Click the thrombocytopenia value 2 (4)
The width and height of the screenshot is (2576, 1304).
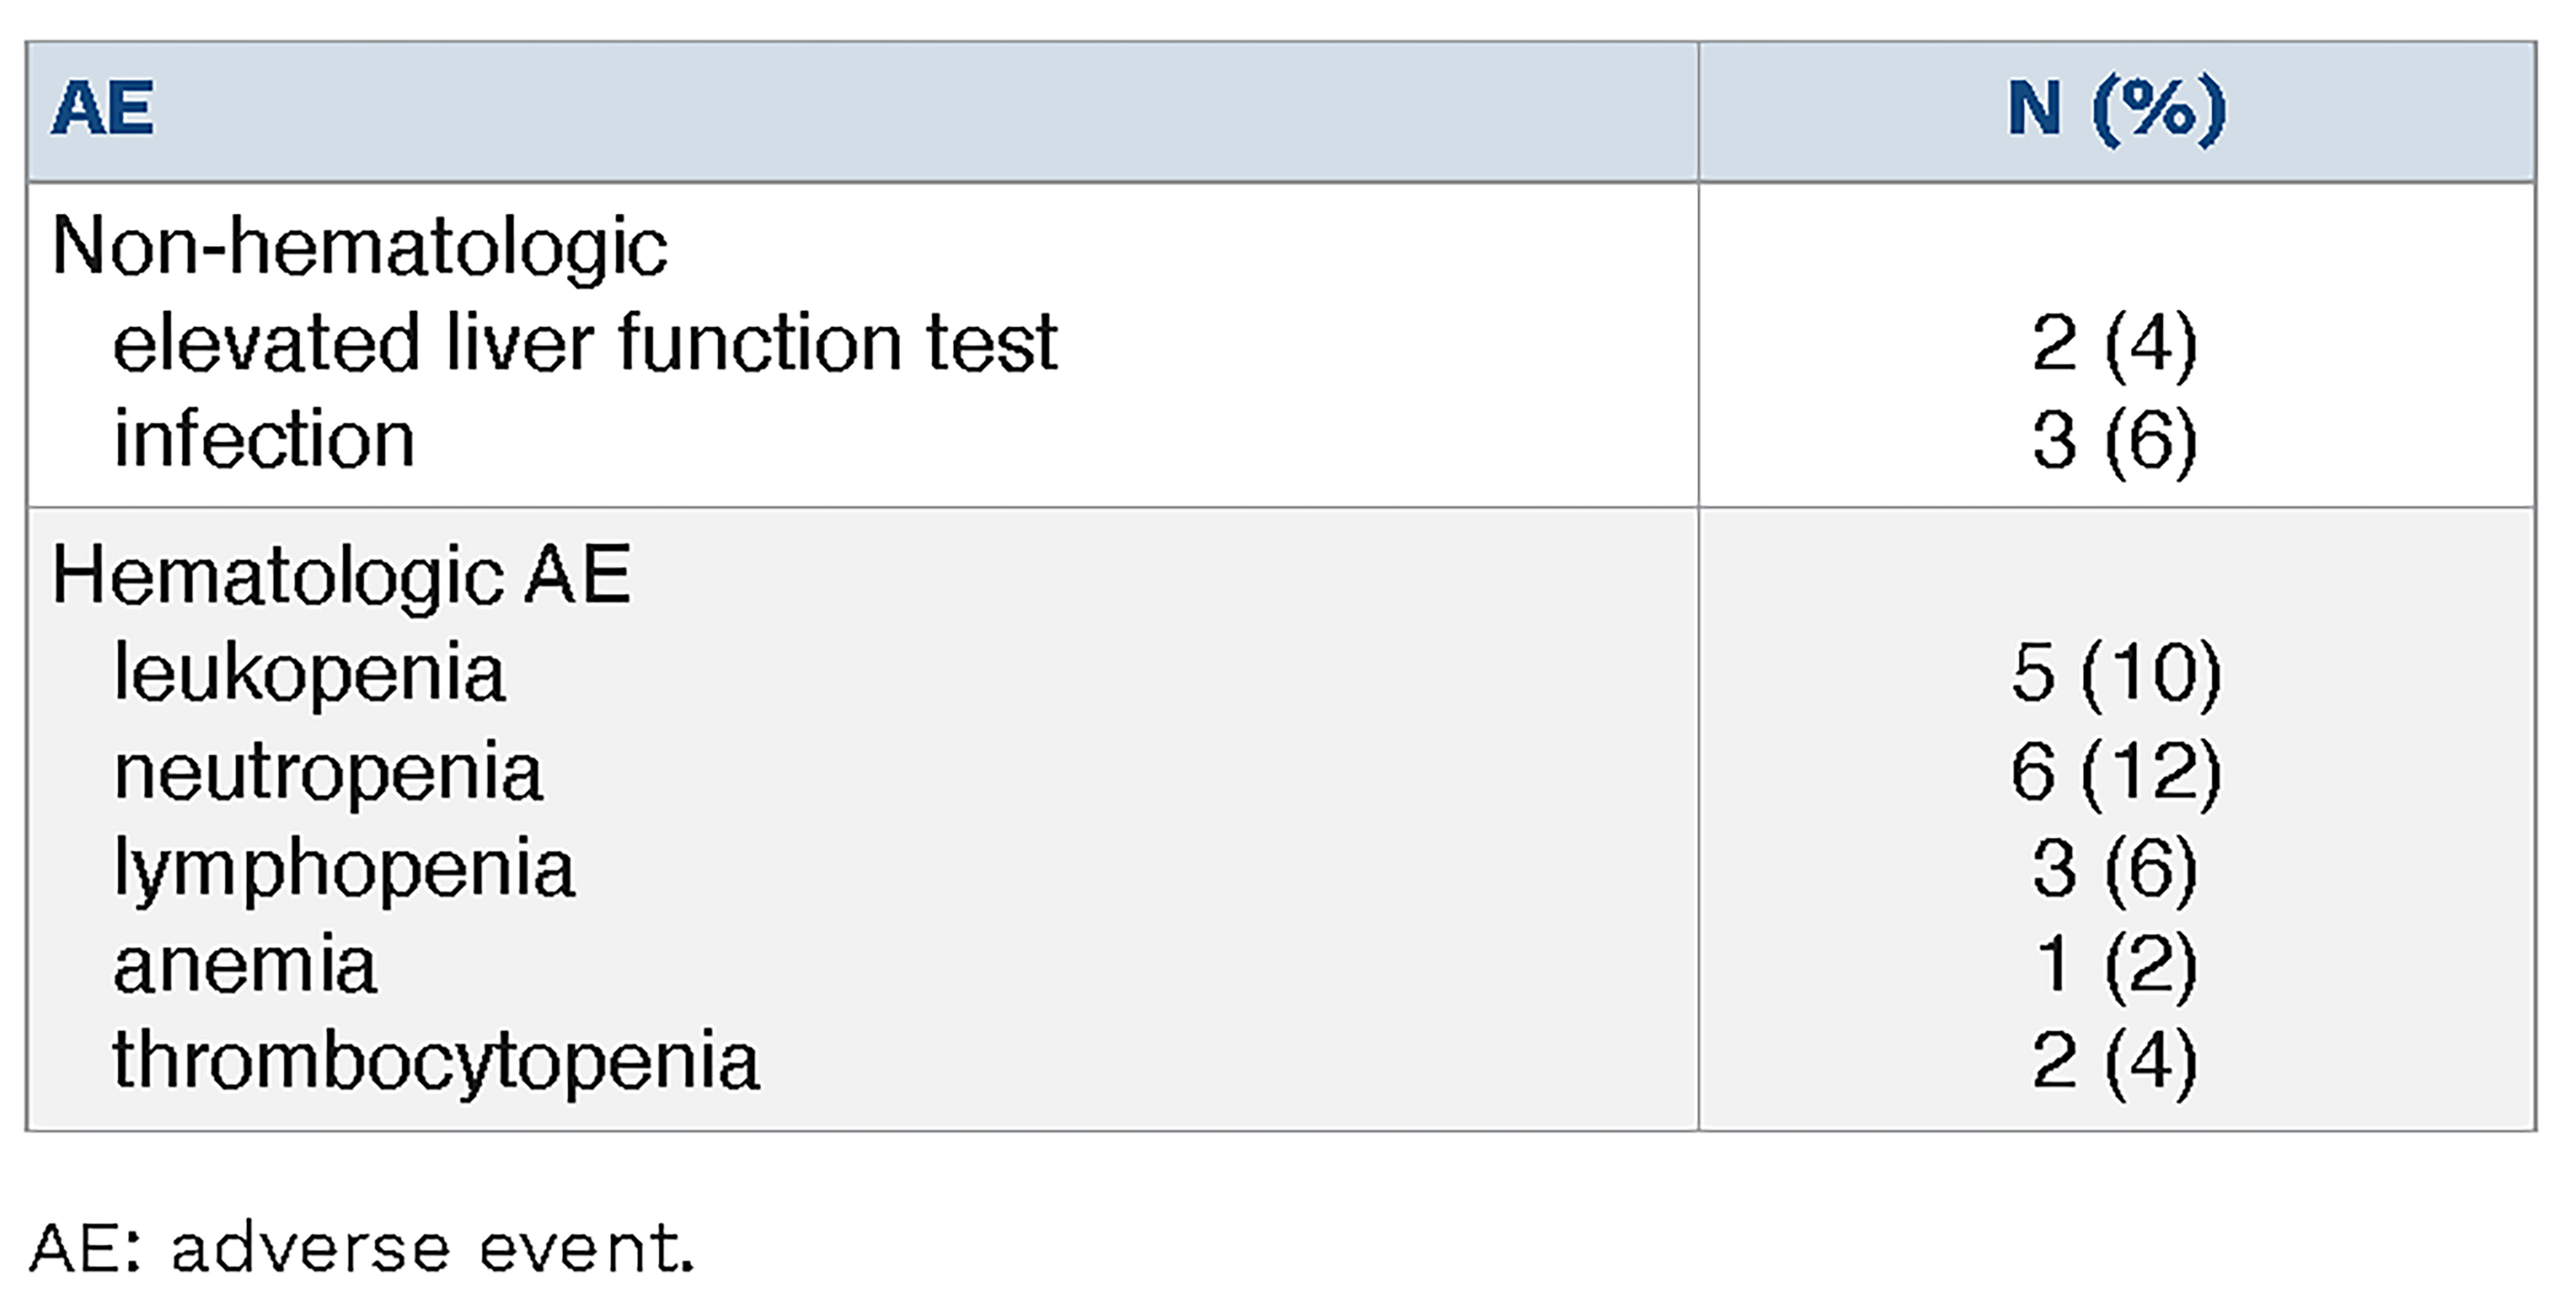pos(2115,1061)
